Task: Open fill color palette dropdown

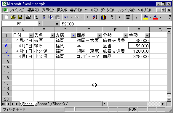Action: (150, 17)
